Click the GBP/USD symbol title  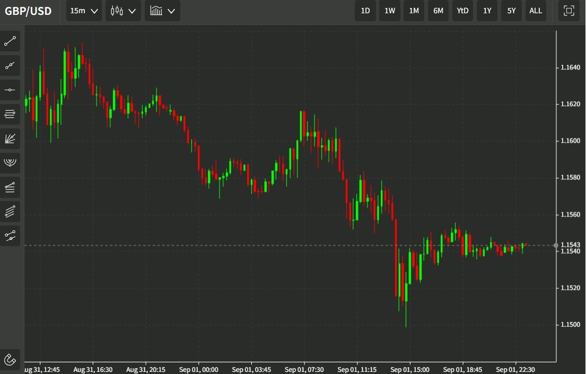28,11
